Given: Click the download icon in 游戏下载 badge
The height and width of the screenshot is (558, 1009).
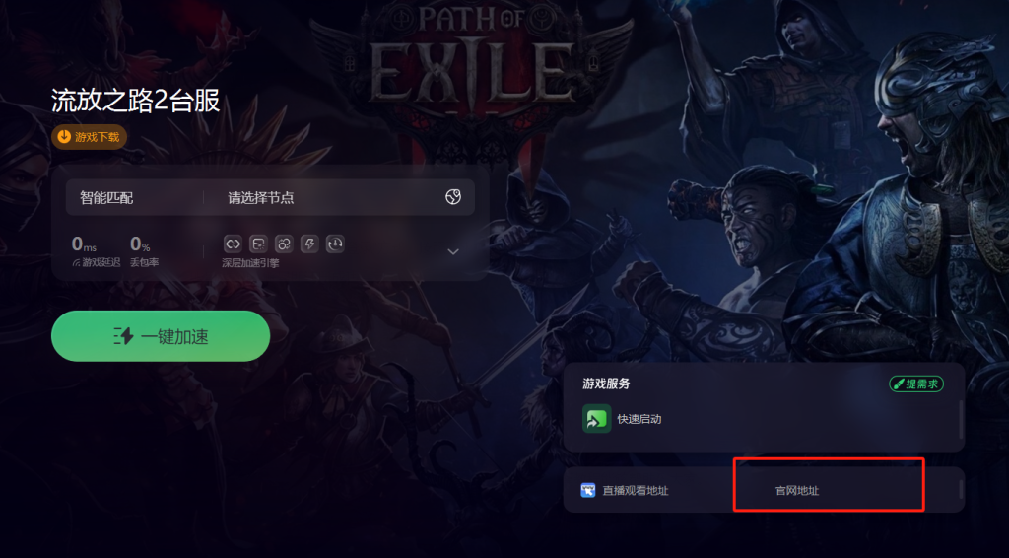Looking at the screenshot, I should click(x=64, y=136).
